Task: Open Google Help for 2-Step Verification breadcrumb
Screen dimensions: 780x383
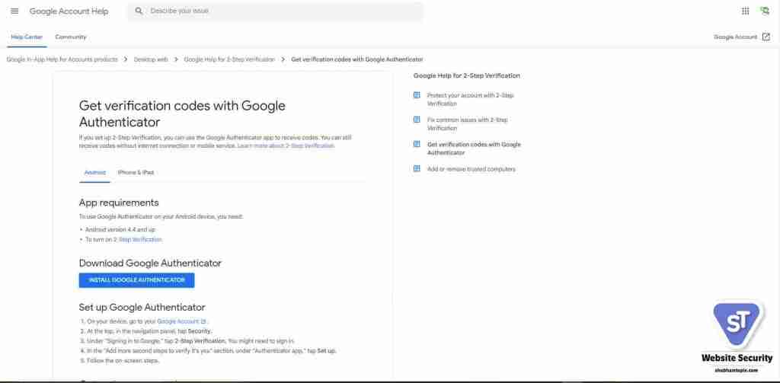Action: click(229, 59)
